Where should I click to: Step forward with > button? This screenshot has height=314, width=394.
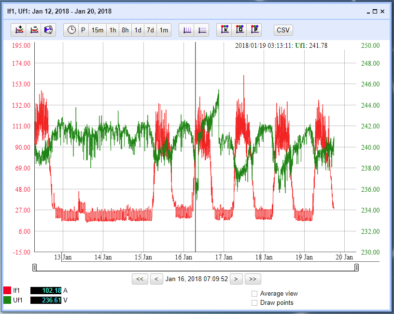[236, 279]
